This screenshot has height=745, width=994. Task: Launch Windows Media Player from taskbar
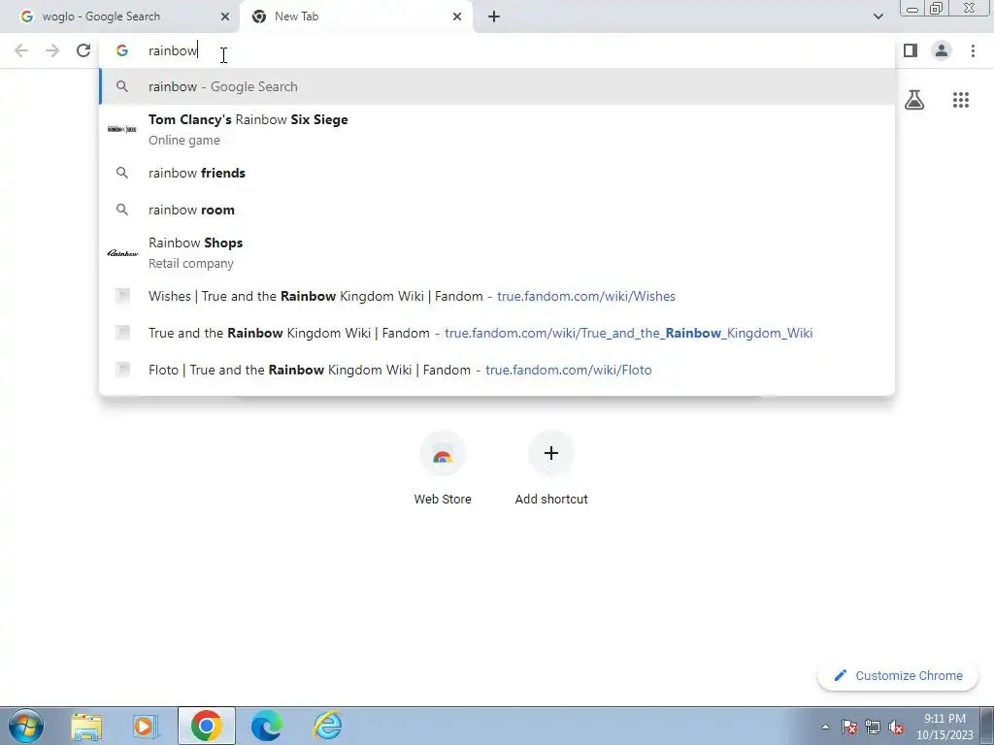[x=146, y=726]
